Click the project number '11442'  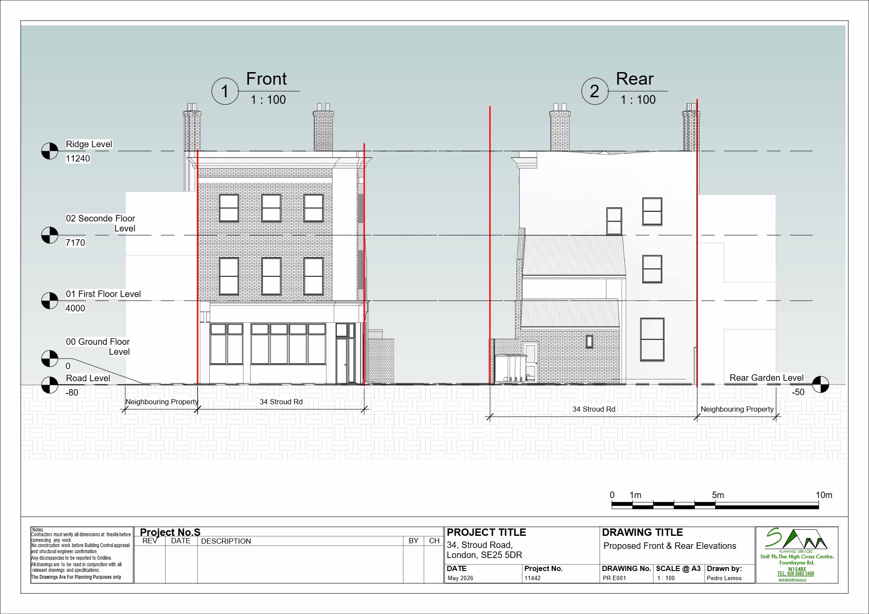tap(532, 578)
